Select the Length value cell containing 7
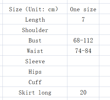This screenshot has height=100, width=110. click(x=83, y=19)
